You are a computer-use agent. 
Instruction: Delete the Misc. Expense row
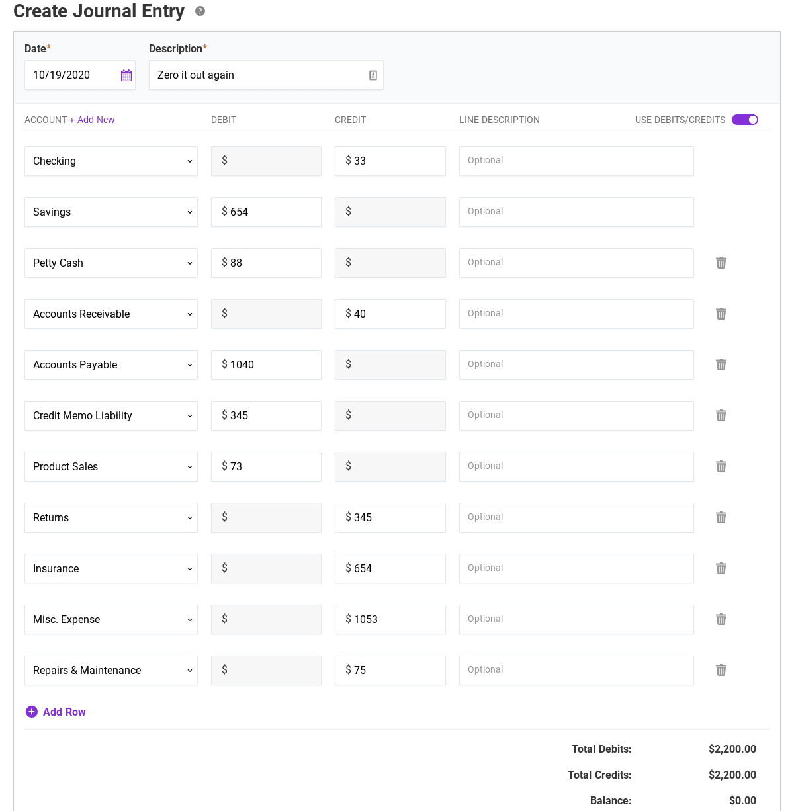721,619
